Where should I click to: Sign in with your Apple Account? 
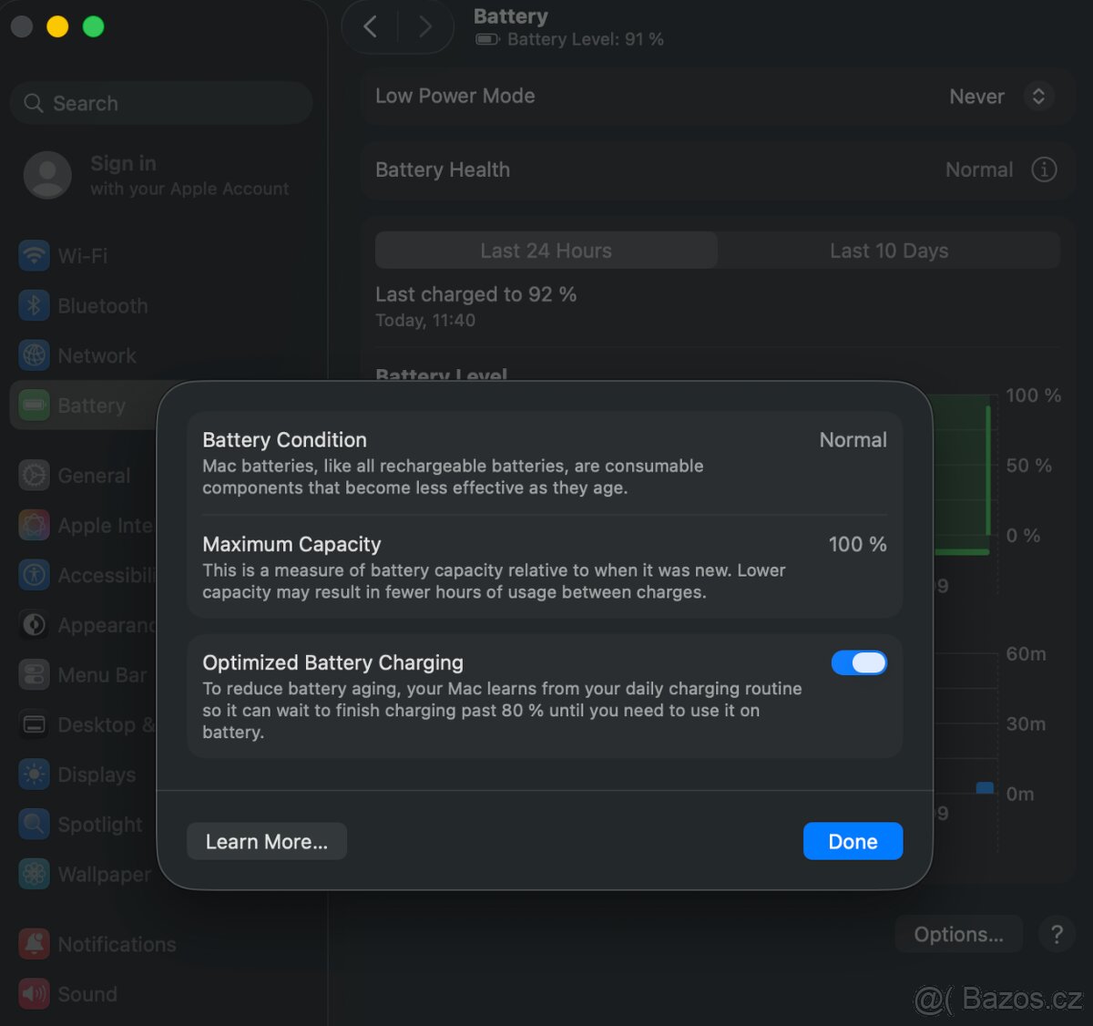click(155, 175)
